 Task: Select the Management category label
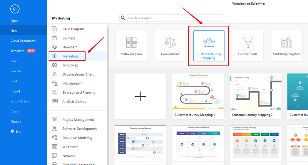(72, 83)
